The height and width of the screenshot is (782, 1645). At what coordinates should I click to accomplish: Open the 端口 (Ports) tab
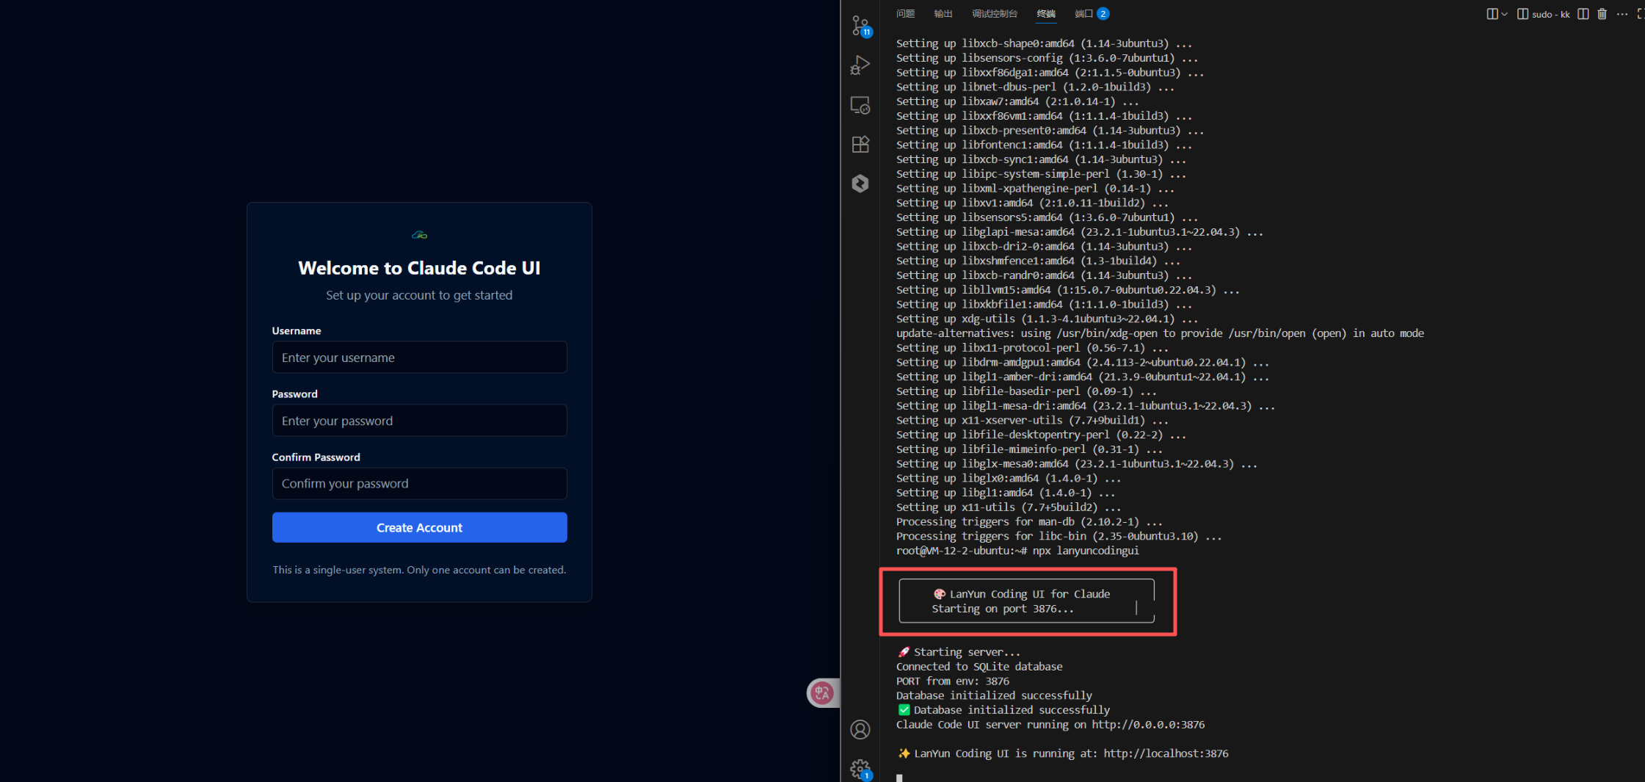pos(1083,14)
